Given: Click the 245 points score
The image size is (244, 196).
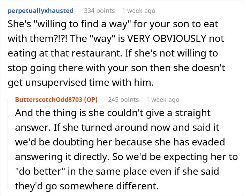Looking at the screenshot, I should pyautogui.click(x=123, y=100).
